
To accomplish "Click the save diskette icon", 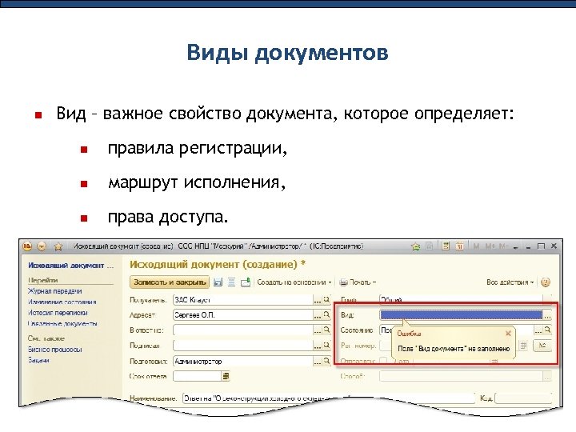I will coord(218,282).
